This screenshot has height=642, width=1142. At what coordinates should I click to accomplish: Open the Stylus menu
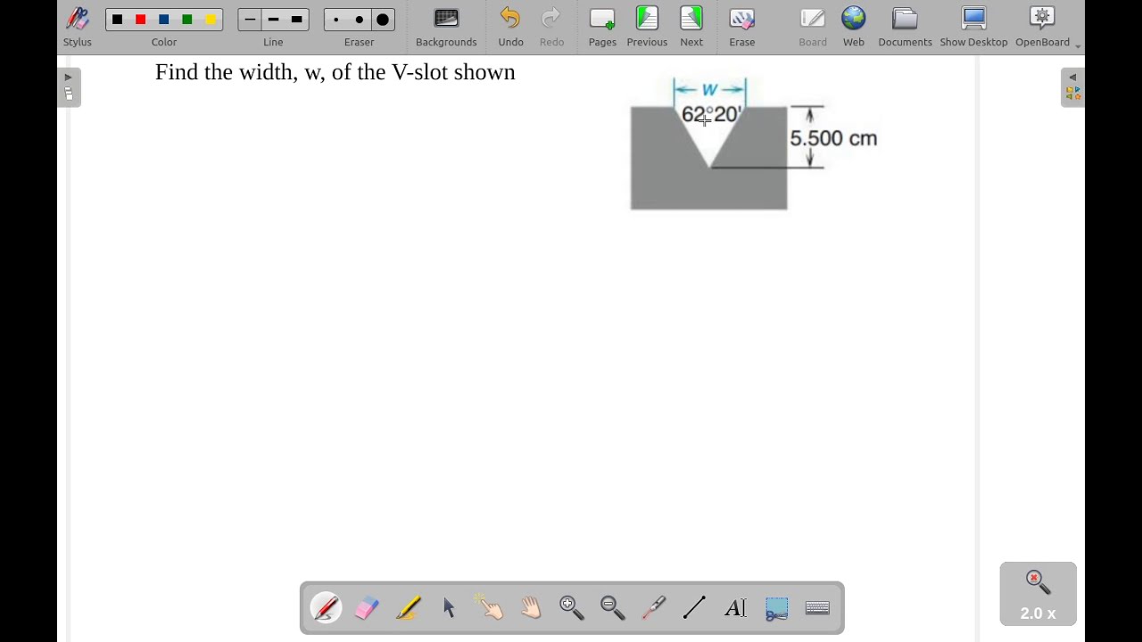pyautogui.click(x=78, y=27)
